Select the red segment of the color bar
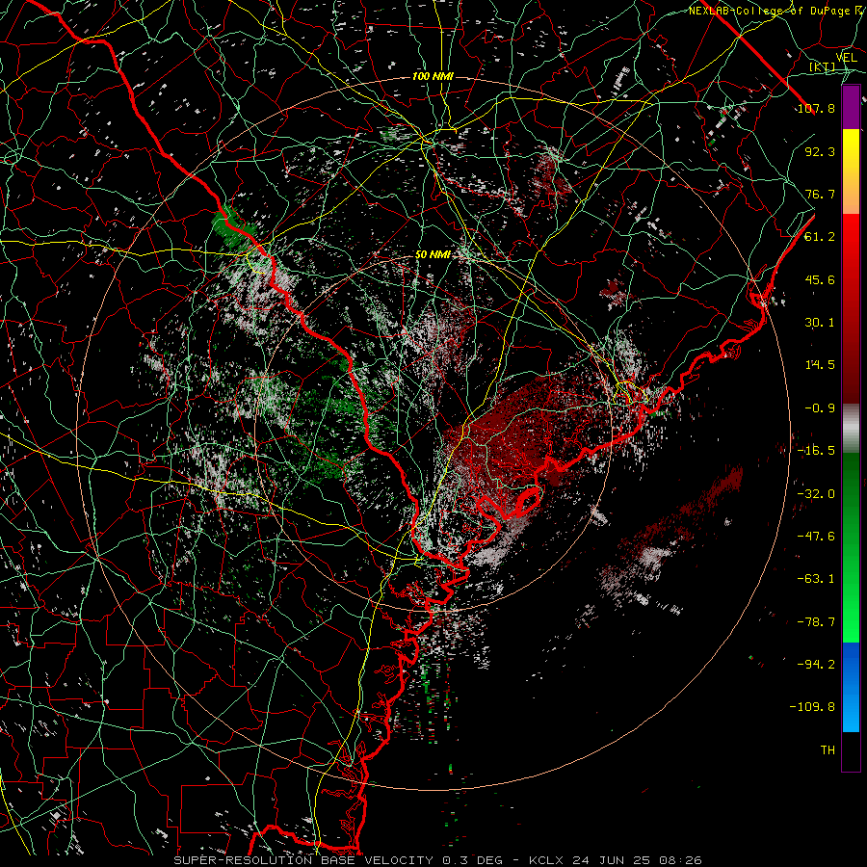 click(851, 308)
